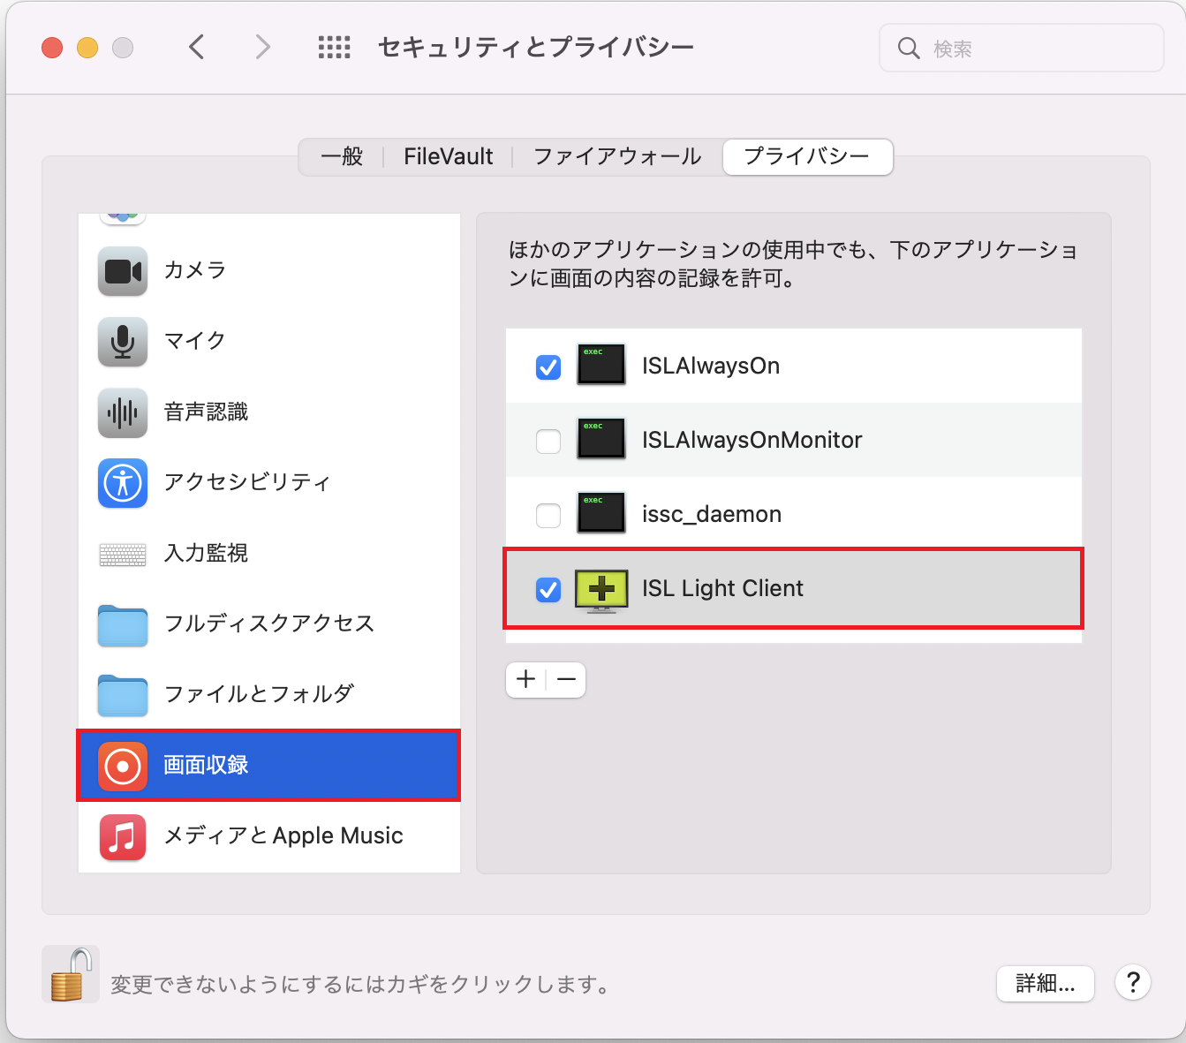Add an application with the plus button
Image resolution: width=1186 pixels, height=1043 pixels.
(x=526, y=679)
